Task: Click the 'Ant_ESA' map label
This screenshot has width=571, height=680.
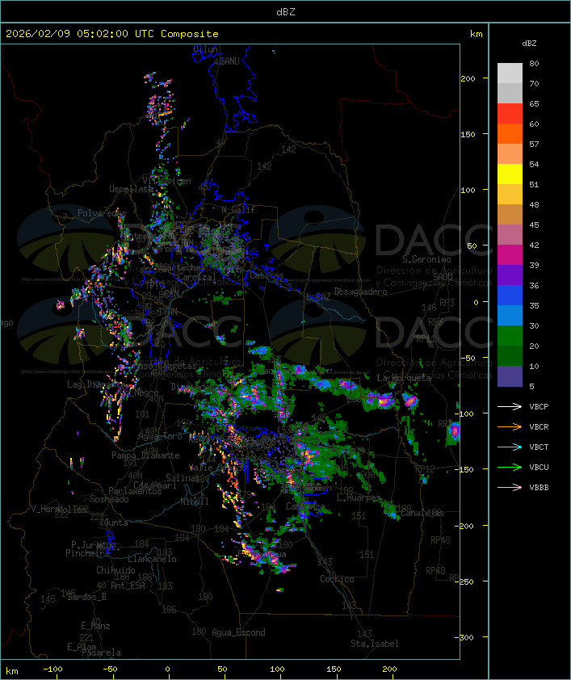Action: point(128,586)
